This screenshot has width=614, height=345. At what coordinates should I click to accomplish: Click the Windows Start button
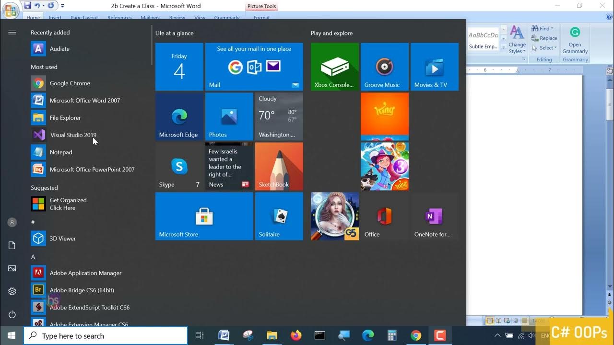tap(12, 335)
